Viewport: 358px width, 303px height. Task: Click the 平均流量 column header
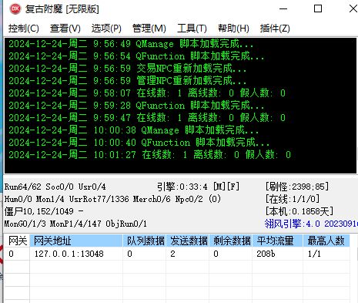coord(278,241)
